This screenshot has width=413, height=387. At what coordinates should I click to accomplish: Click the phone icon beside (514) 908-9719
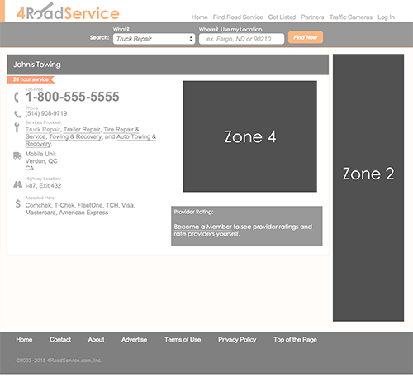click(x=17, y=114)
